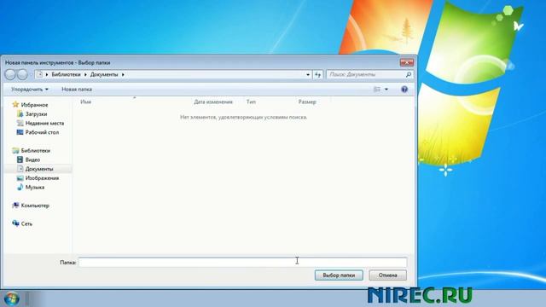Select Видео library

(x=32, y=159)
